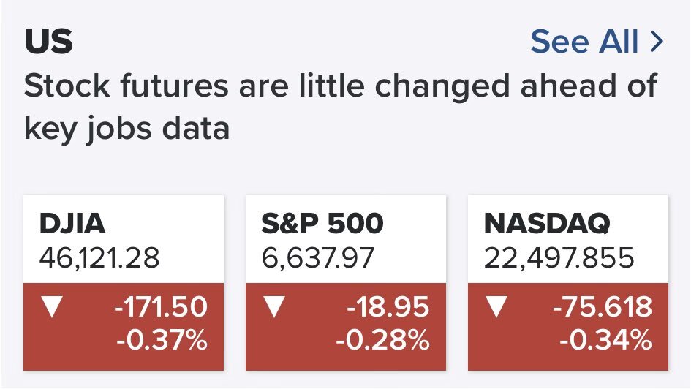The height and width of the screenshot is (389, 691).
Task: Select the DJIA value 46,121.28
Action: click(99, 257)
